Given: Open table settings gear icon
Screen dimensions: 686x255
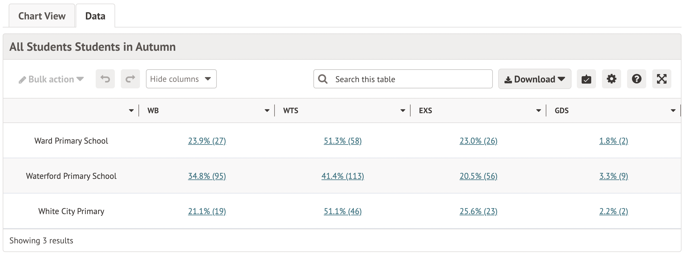Looking at the screenshot, I should pyautogui.click(x=611, y=79).
